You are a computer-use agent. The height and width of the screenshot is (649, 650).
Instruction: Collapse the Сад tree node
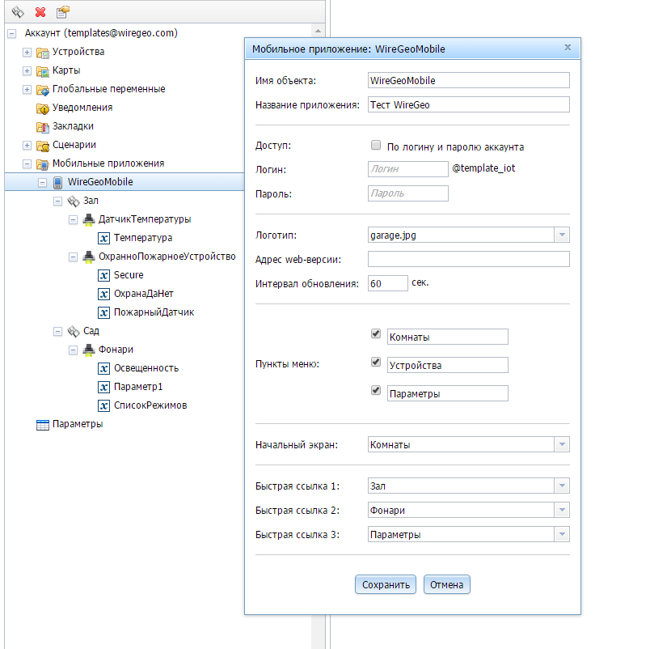[x=57, y=332]
